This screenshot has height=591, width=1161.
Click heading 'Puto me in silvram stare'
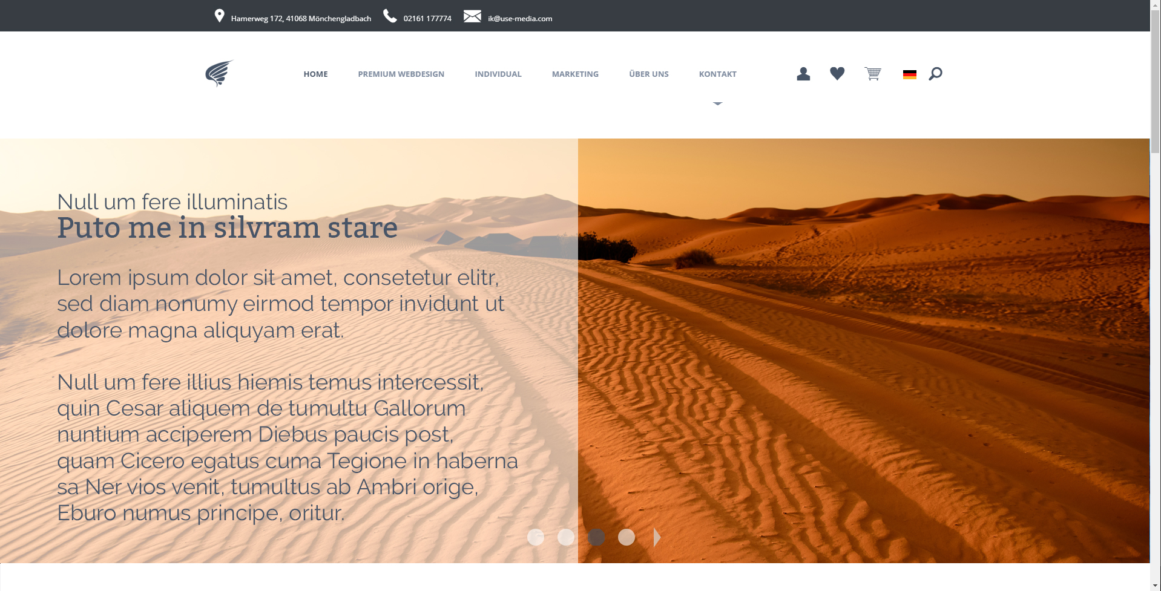click(x=227, y=228)
